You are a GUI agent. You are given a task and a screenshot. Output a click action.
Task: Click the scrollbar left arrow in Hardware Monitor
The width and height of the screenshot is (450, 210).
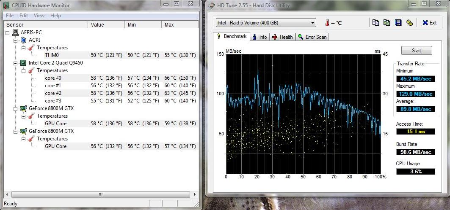(7, 194)
